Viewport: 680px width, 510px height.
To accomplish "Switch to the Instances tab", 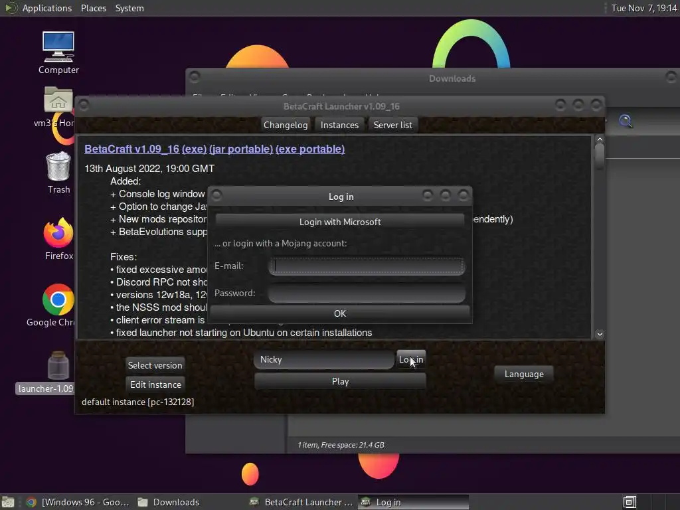I will [339, 125].
